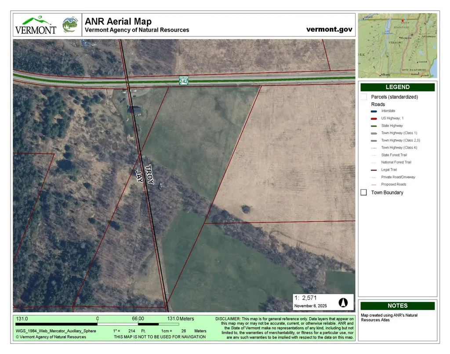Toggle the Town Boundary box
This screenshot has width=450, height=354.
[363, 192]
